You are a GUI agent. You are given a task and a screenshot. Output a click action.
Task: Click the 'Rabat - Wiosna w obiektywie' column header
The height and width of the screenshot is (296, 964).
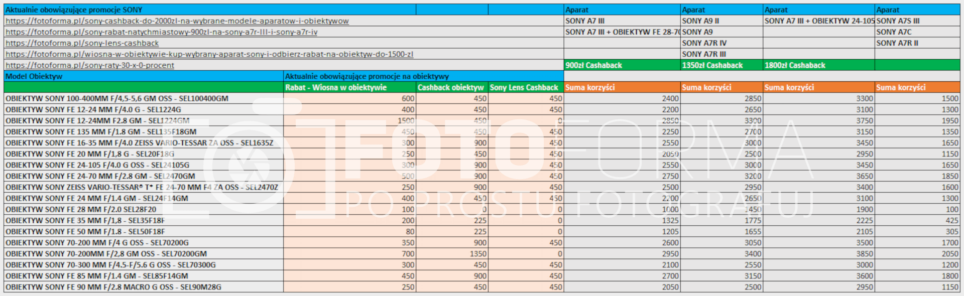[350, 87]
